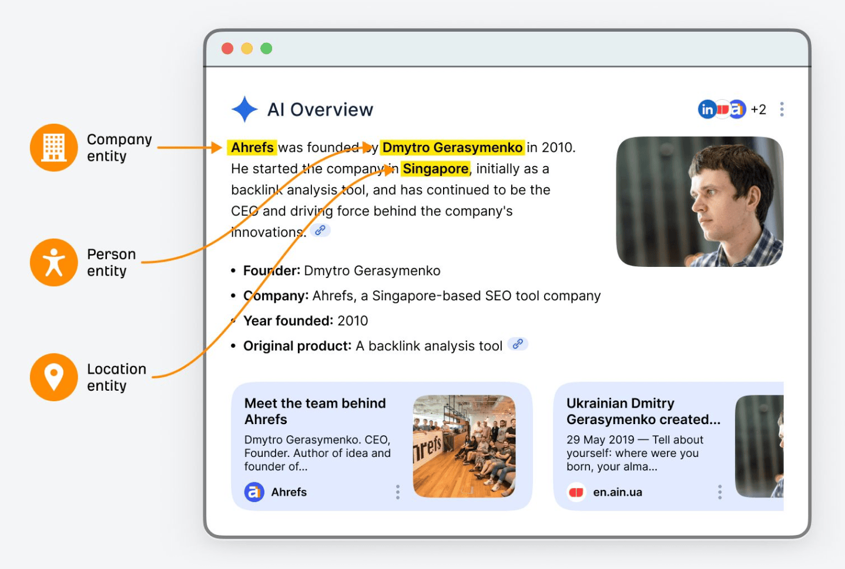Open 'Meet the team behind Ahrefs' card

click(x=382, y=446)
